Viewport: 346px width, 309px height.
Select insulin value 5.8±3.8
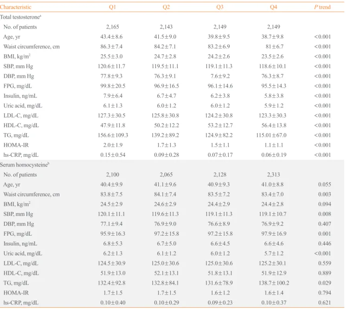click(x=274, y=96)
